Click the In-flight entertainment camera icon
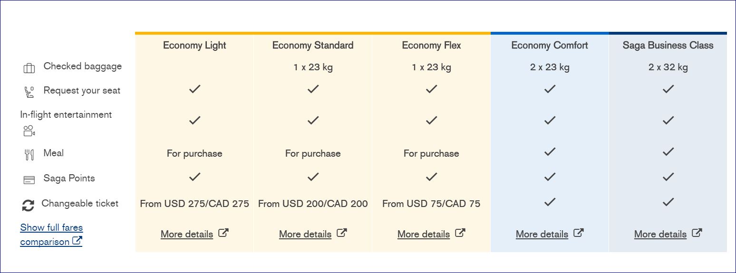 tap(29, 131)
